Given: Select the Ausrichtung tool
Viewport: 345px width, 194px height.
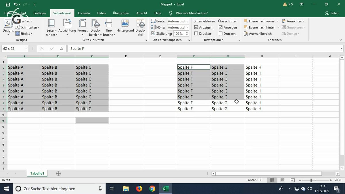Looking at the screenshot, I should click(67, 28).
